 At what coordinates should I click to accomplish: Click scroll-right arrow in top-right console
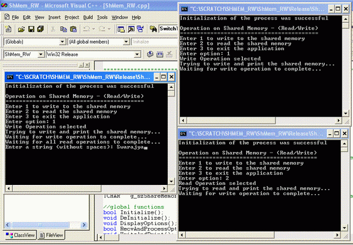point(339,121)
